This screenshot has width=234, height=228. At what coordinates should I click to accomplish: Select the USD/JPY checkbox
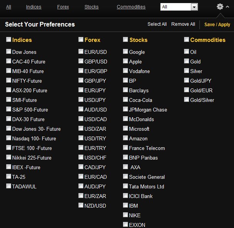point(81,100)
